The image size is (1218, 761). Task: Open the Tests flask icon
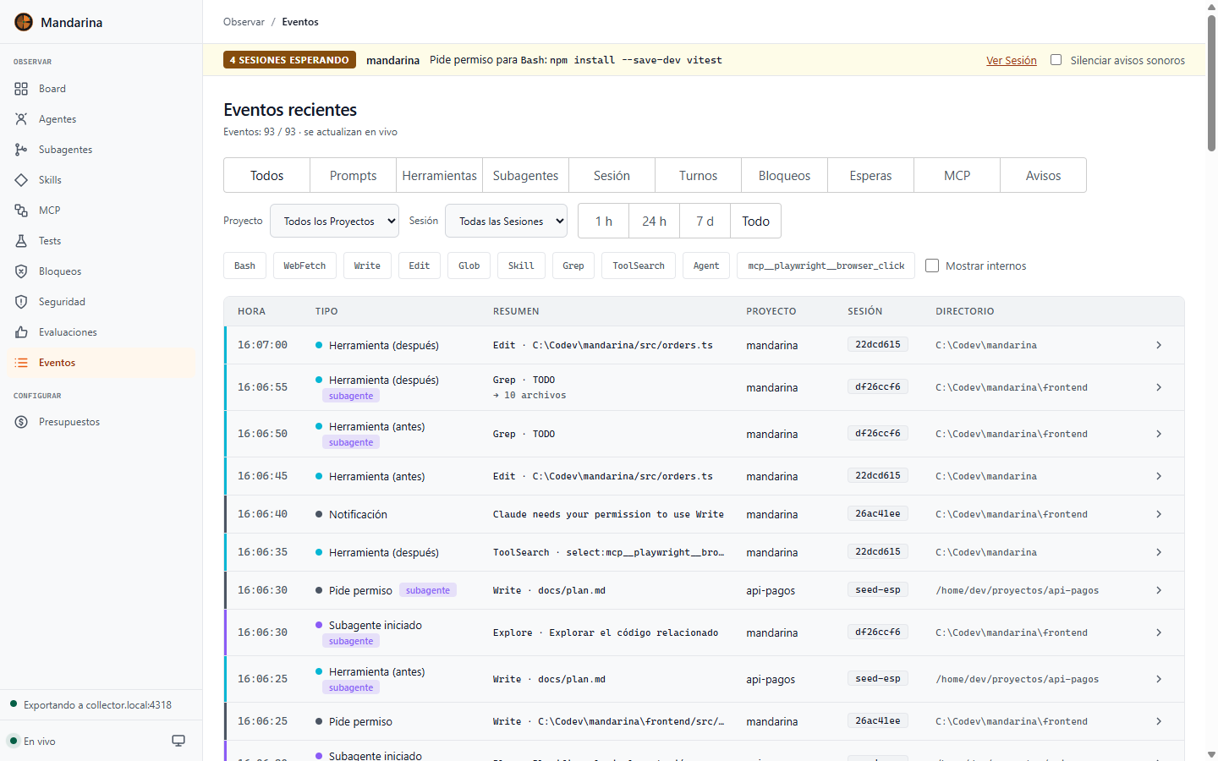point(21,241)
